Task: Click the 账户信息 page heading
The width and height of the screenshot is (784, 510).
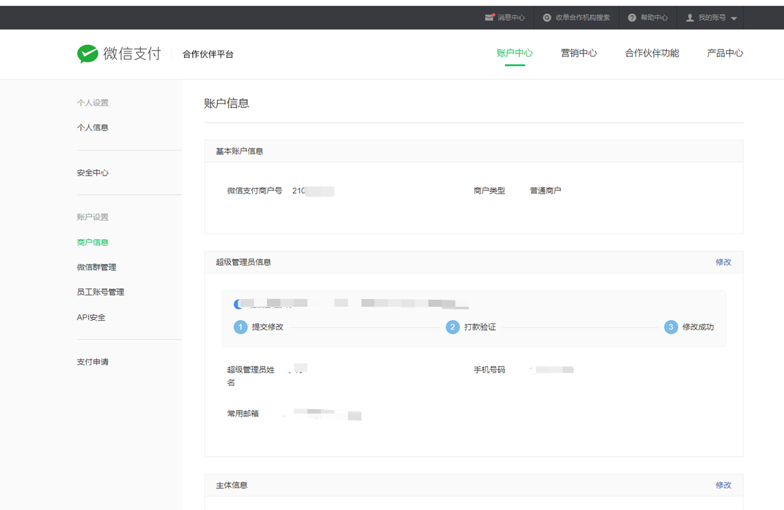Action: click(x=226, y=104)
